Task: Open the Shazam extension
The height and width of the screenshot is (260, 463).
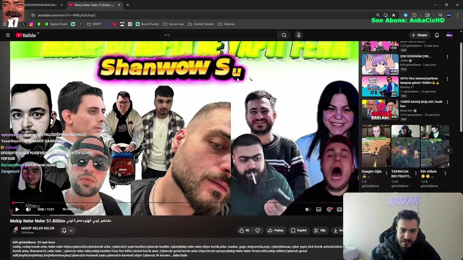Action: coord(405,15)
